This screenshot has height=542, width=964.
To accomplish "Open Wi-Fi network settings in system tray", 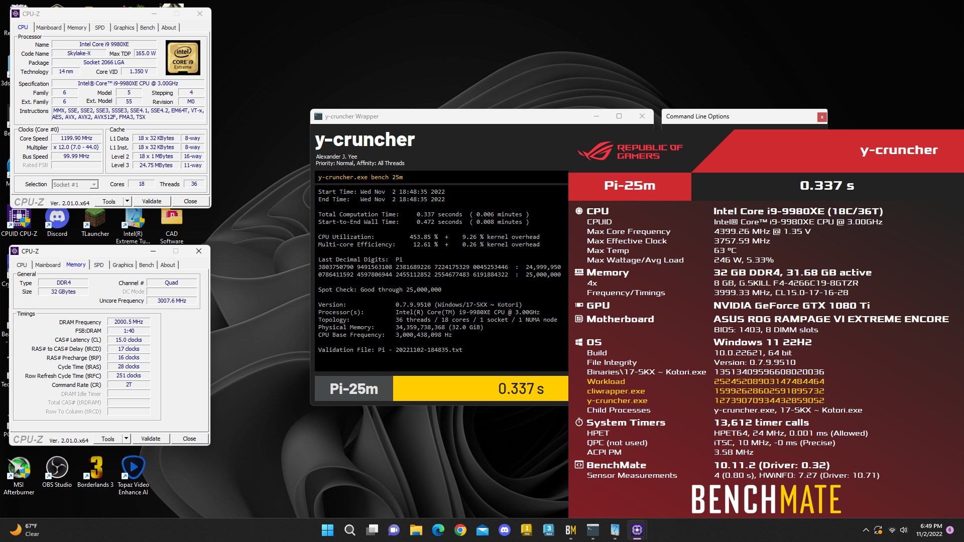I will [892, 530].
